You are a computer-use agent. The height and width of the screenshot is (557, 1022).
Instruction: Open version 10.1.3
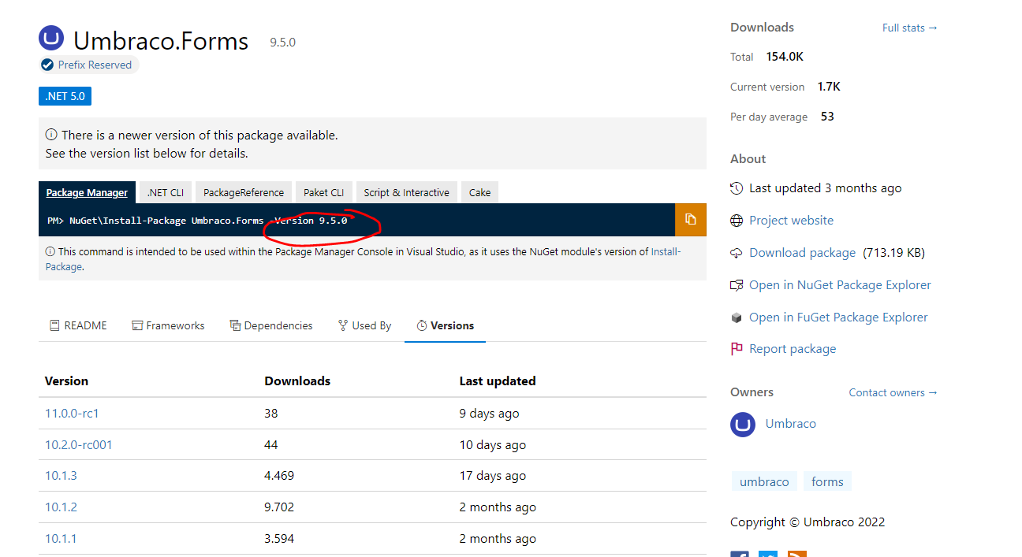click(61, 476)
